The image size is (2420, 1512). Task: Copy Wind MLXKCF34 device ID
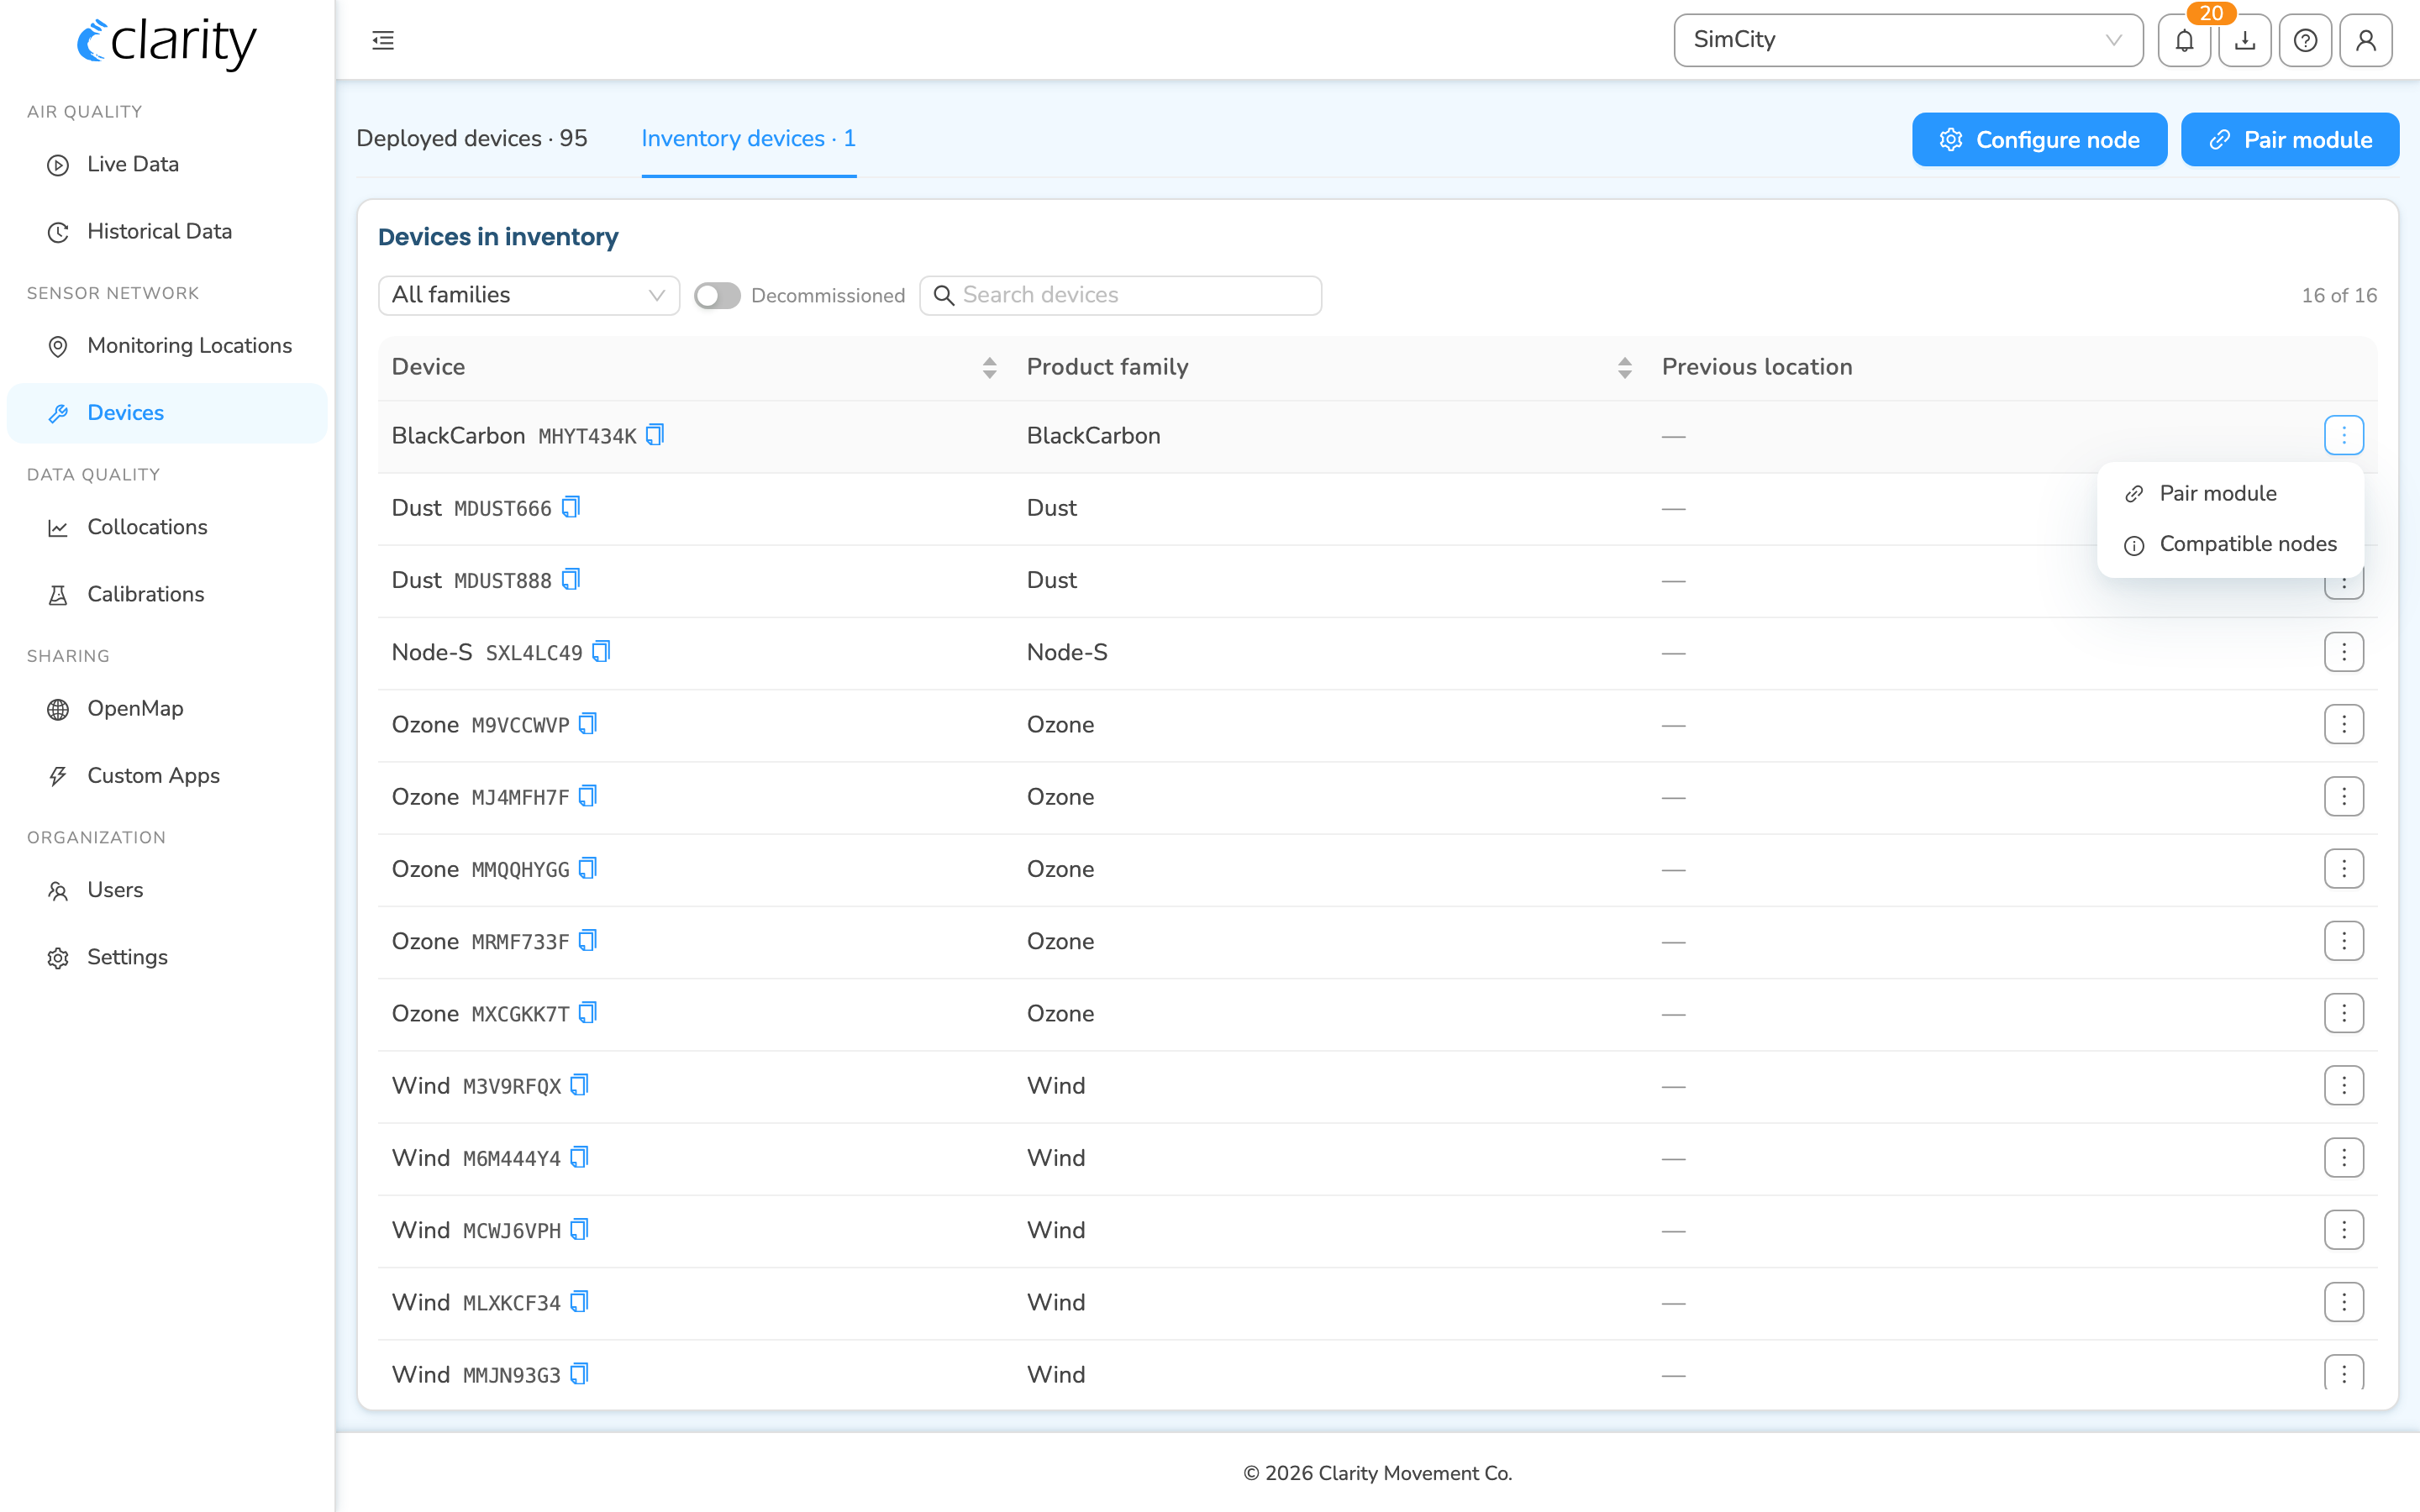click(580, 1301)
